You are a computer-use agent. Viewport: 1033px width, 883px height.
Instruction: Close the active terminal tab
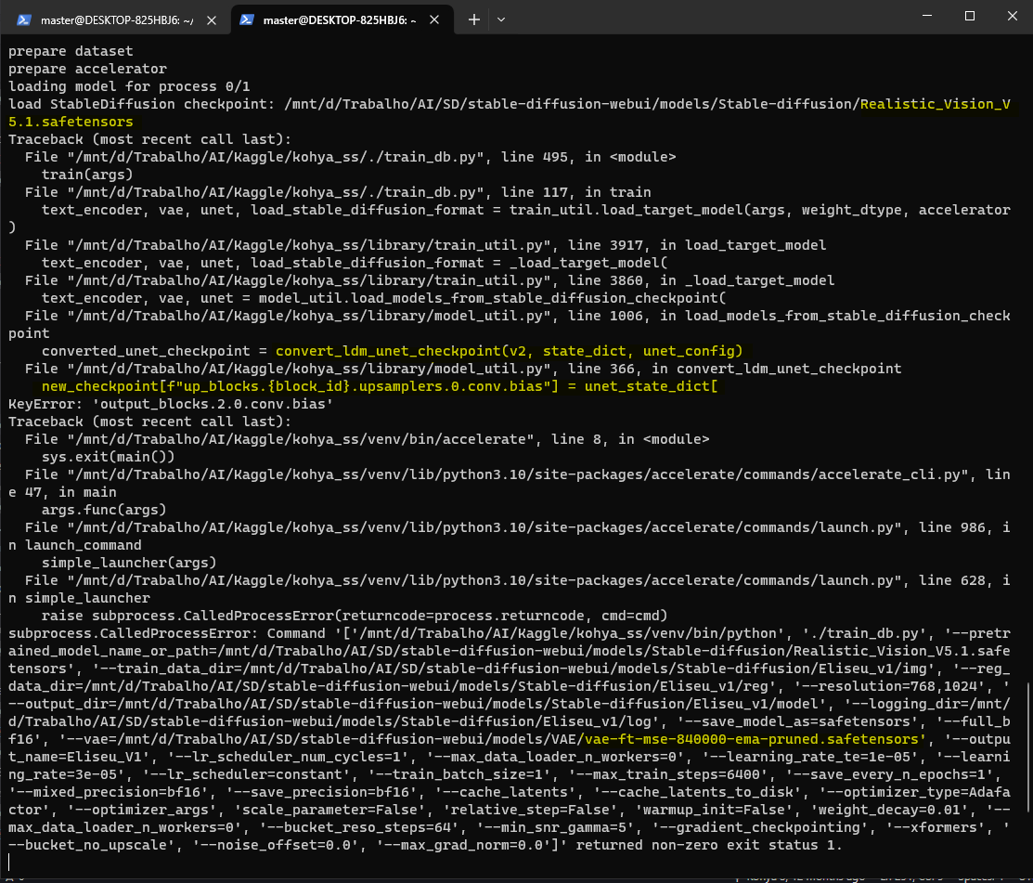click(x=434, y=20)
